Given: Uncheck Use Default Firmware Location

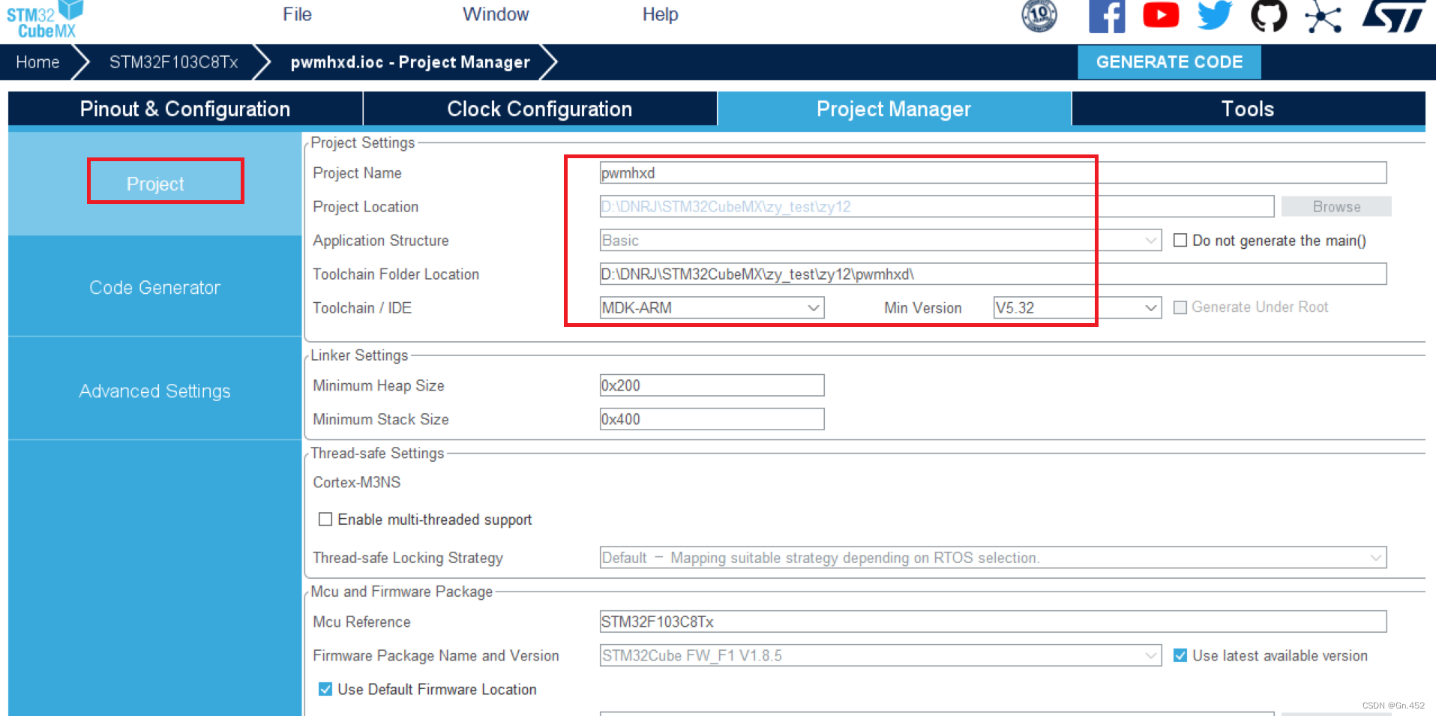Looking at the screenshot, I should (325, 689).
